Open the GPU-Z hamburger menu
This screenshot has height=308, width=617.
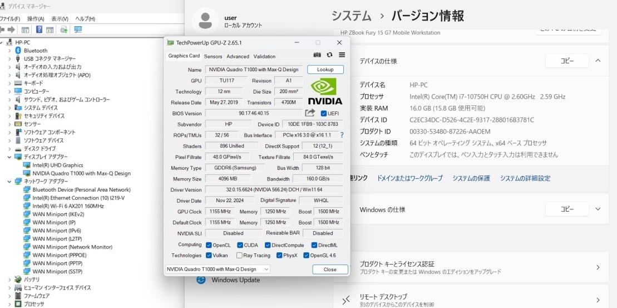coord(342,55)
